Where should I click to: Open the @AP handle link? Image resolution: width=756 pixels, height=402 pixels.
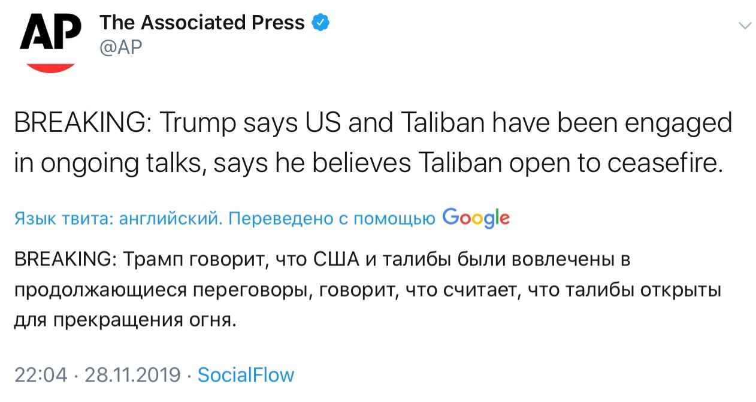(120, 47)
